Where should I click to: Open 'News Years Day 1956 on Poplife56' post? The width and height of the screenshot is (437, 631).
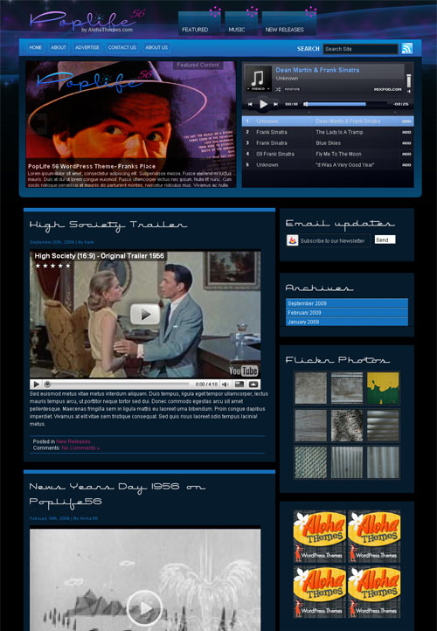[x=117, y=494]
